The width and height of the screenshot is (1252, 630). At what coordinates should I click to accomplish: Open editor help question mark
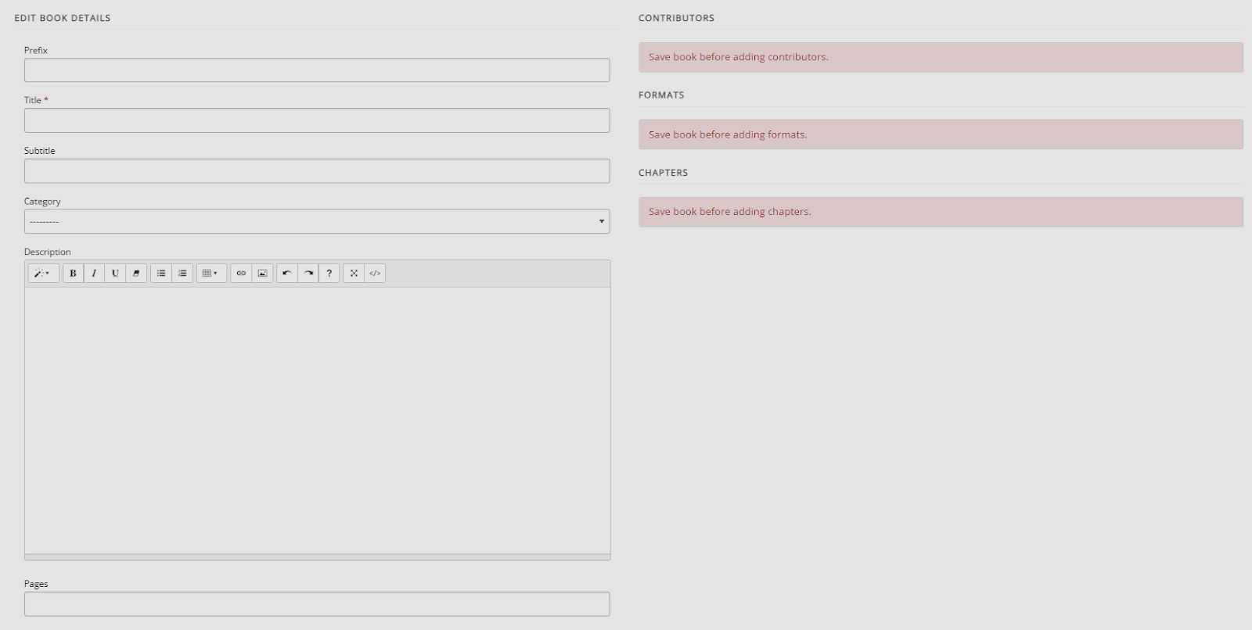point(329,273)
